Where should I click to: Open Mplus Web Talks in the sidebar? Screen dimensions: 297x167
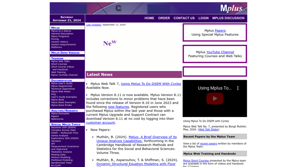tap(60, 61)
